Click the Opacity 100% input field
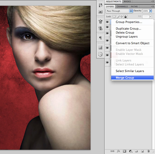Image resolution: width=155 pixels, height=154 pixels. 145,11
